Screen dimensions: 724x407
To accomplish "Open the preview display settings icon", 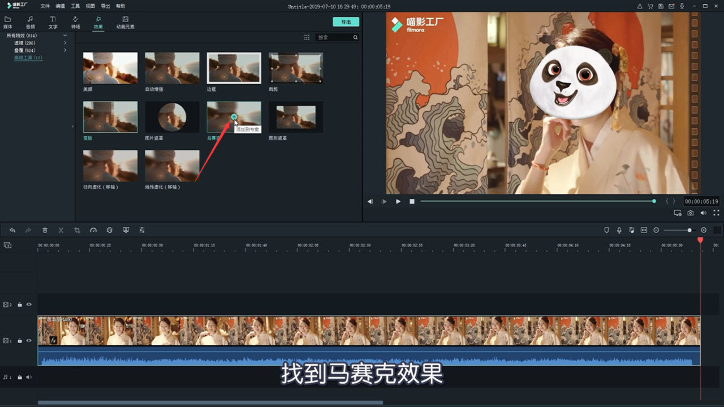I will click(678, 213).
